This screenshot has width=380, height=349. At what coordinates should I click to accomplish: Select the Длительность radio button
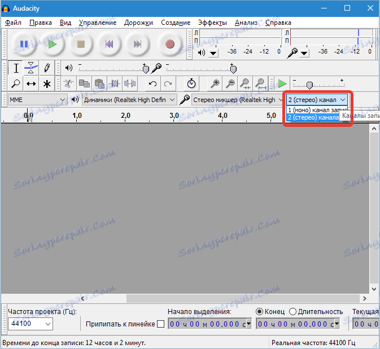point(292,311)
